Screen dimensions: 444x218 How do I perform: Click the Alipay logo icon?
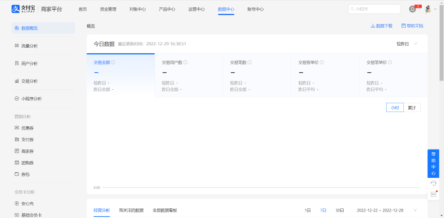[15, 9]
